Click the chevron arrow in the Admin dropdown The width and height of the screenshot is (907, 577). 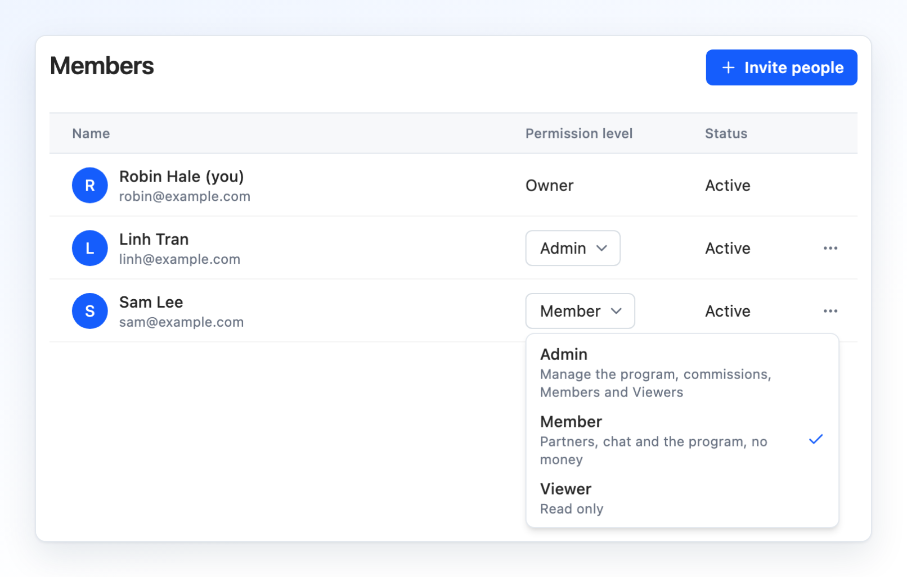point(601,248)
